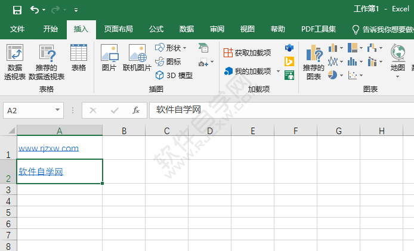Insert a 3D 模型
Screen dimensions: 414x251
pyautogui.click(x=174, y=76)
